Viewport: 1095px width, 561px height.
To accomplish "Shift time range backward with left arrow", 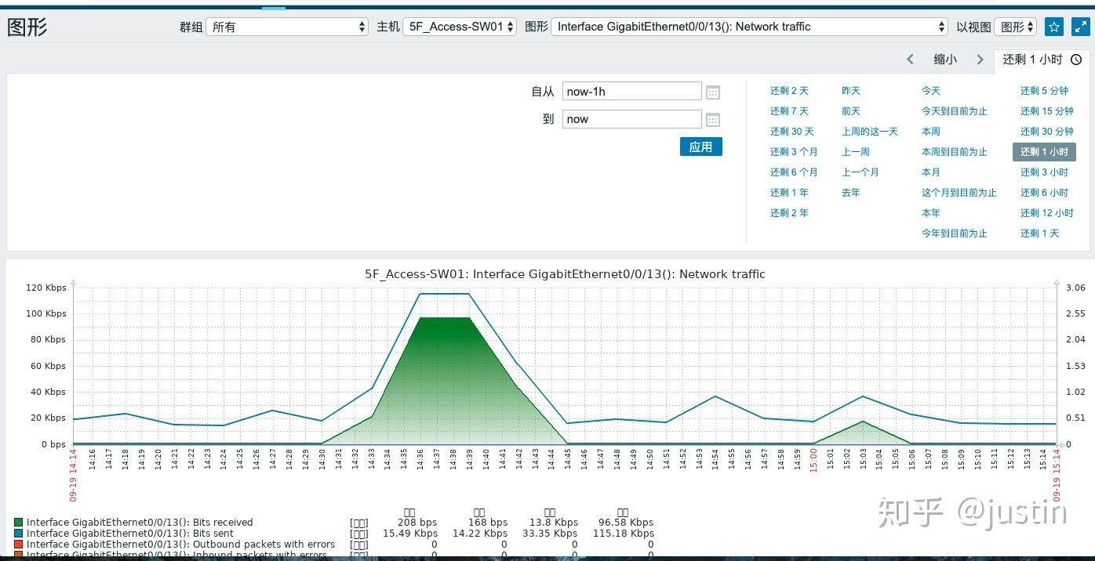I will [910, 60].
